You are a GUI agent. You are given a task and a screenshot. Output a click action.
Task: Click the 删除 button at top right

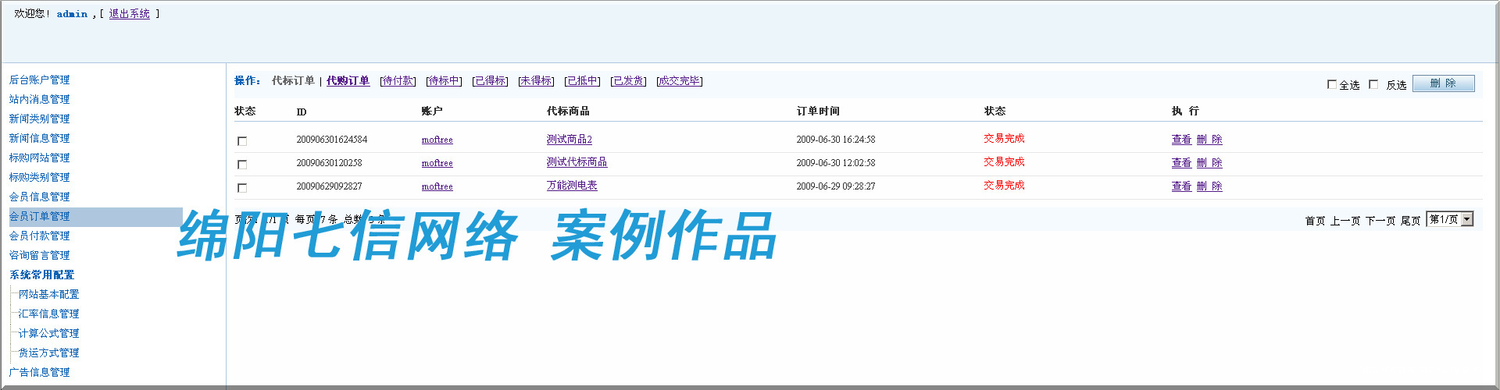tap(1443, 83)
